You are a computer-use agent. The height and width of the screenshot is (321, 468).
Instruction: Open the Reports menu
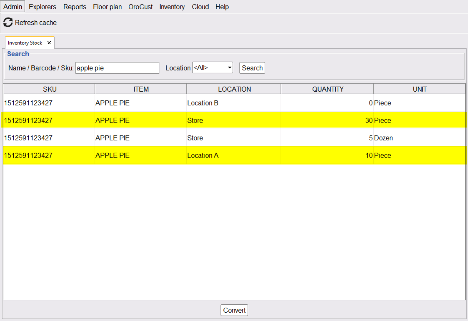coord(75,7)
